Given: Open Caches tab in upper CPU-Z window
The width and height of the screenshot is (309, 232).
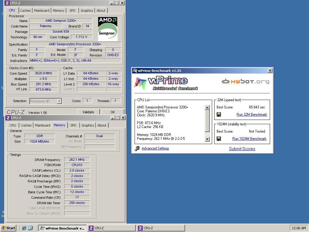Looking at the screenshot, I should (x=25, y=11).
